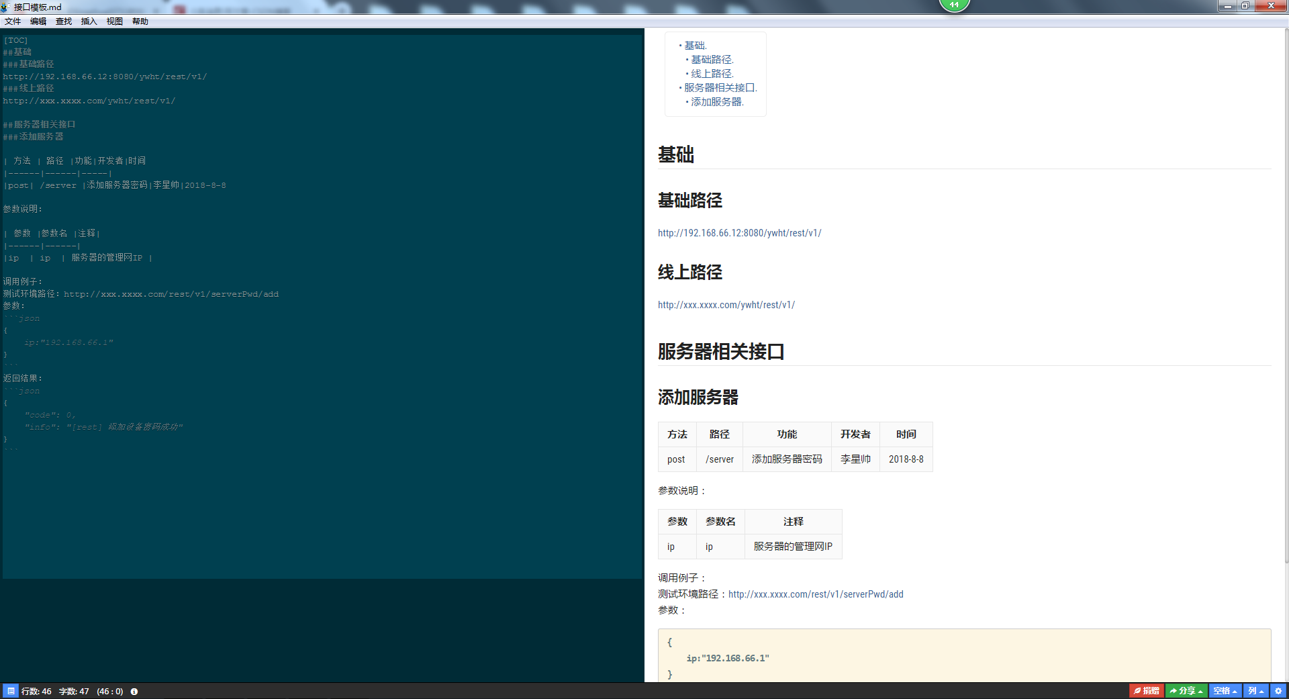Click the 参数说明: line in editor
Viewport: 1289px width, 699px height.
pos(23,209)
